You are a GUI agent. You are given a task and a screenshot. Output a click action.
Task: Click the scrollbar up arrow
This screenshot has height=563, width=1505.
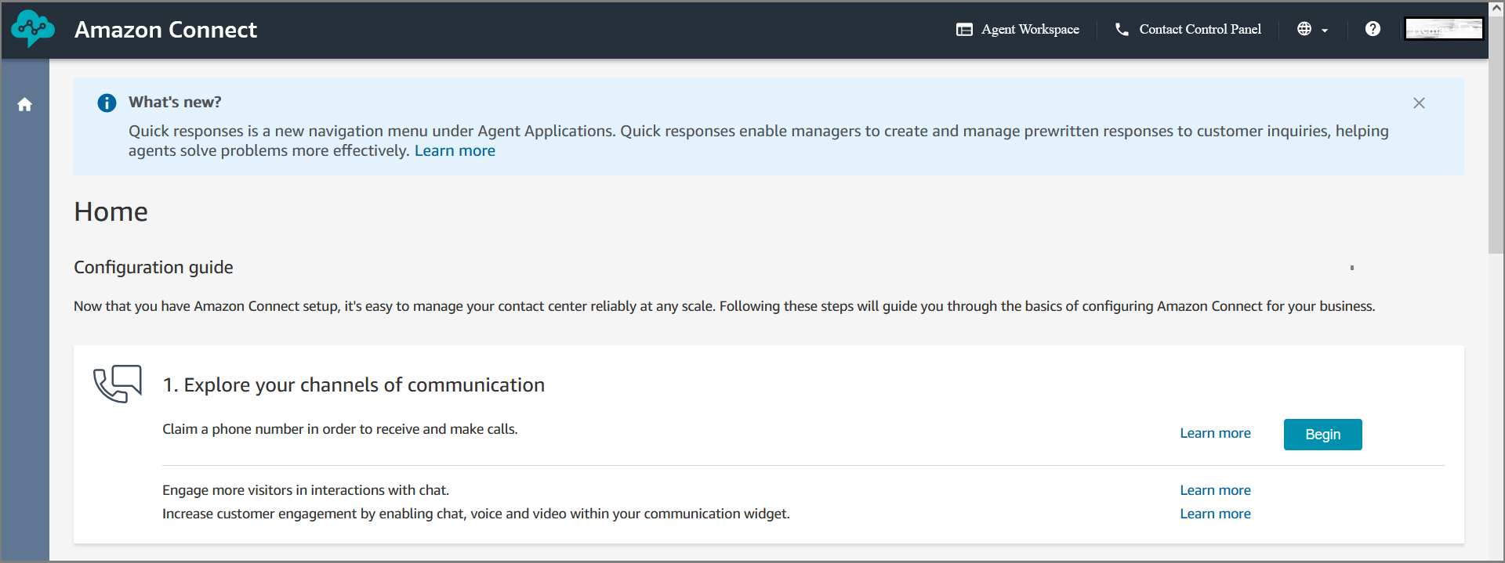click(1496, 7)
